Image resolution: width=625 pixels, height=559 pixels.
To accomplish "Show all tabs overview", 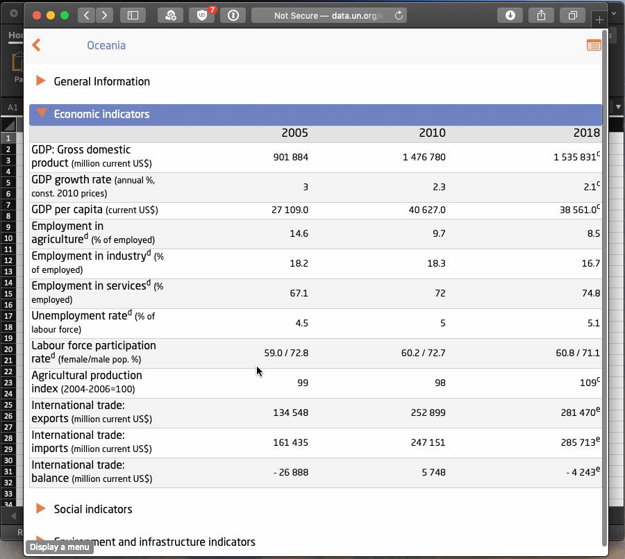I will click(x=573, y=15).
